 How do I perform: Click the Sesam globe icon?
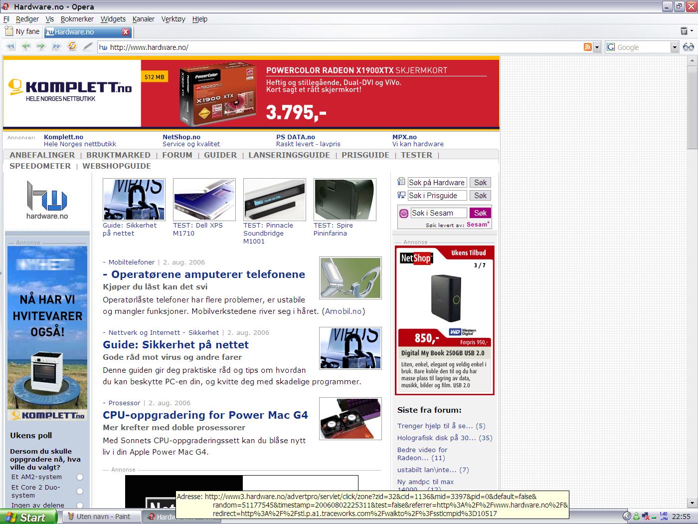coord(404,213)
